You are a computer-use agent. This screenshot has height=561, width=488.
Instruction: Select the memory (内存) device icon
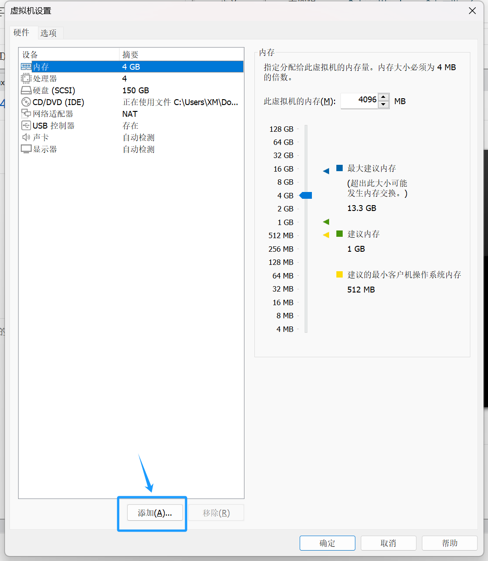(26, 67)
